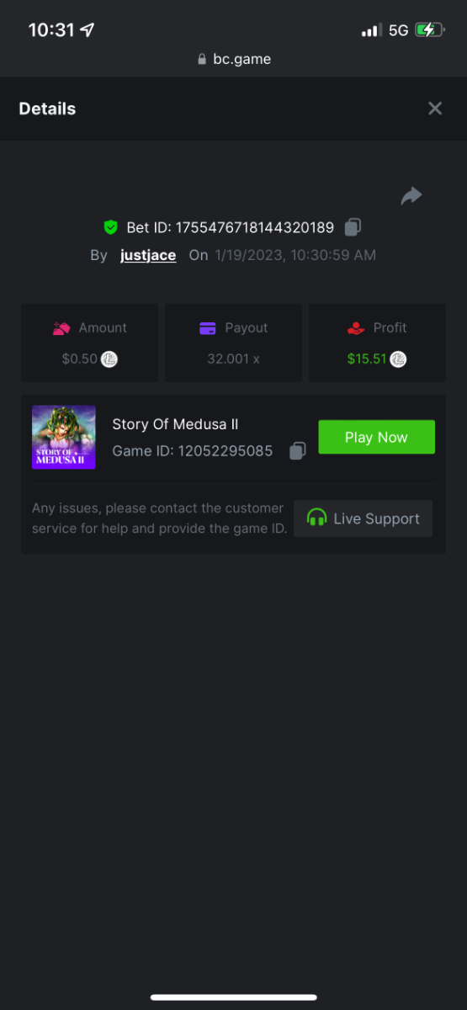Tap the share arrow icon
This screenshot has height=1010, width=467.
[411, 196]
